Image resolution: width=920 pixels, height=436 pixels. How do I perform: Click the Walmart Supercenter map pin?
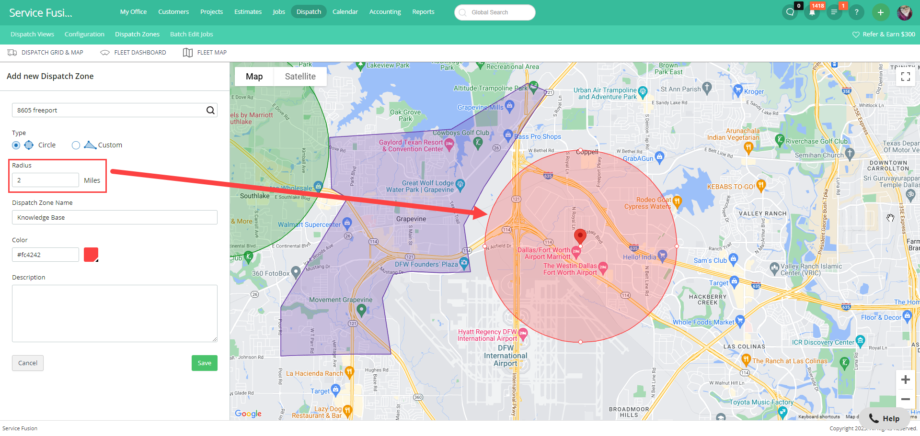(347, 223)
